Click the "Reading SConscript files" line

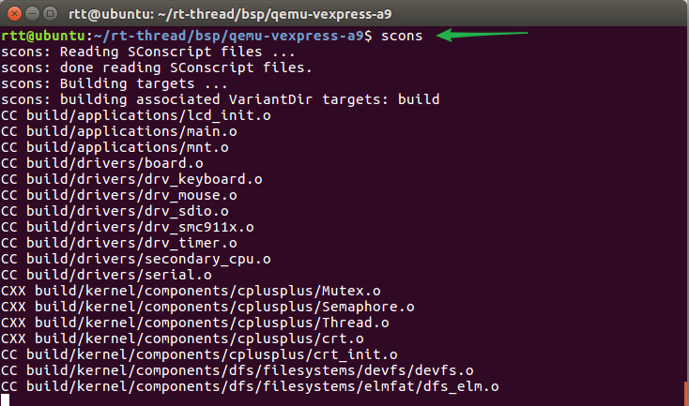click(x=130, y=52)
